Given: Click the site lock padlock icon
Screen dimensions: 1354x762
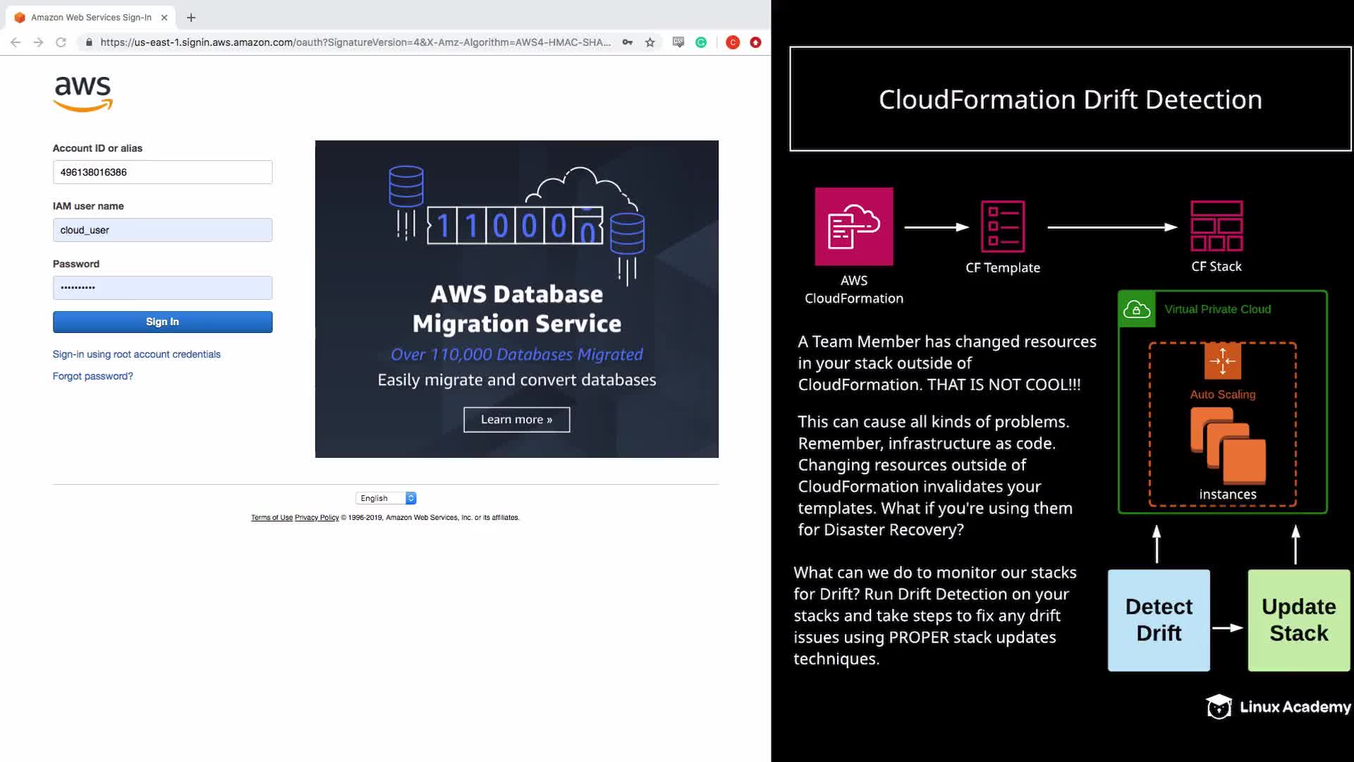Looking at the screenshot, I should tap(89, 42).
